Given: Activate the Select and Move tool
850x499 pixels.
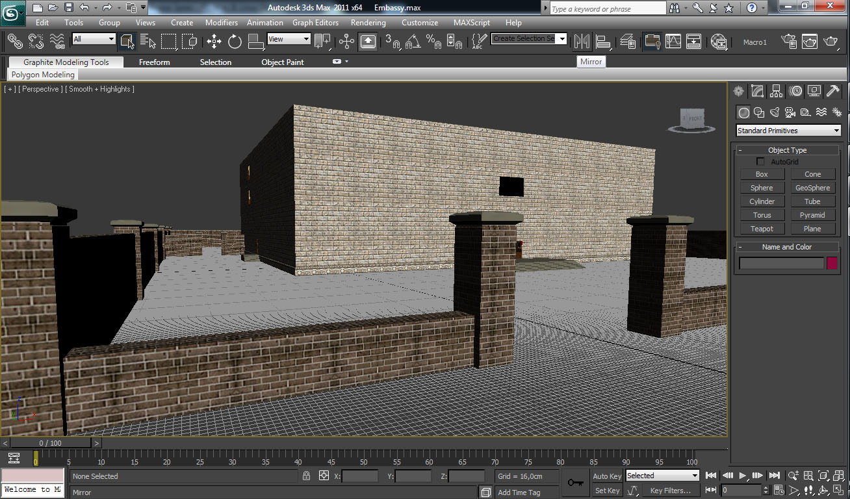Looking at the screenshot, I should pyautogui.click(x=214, y=42).
